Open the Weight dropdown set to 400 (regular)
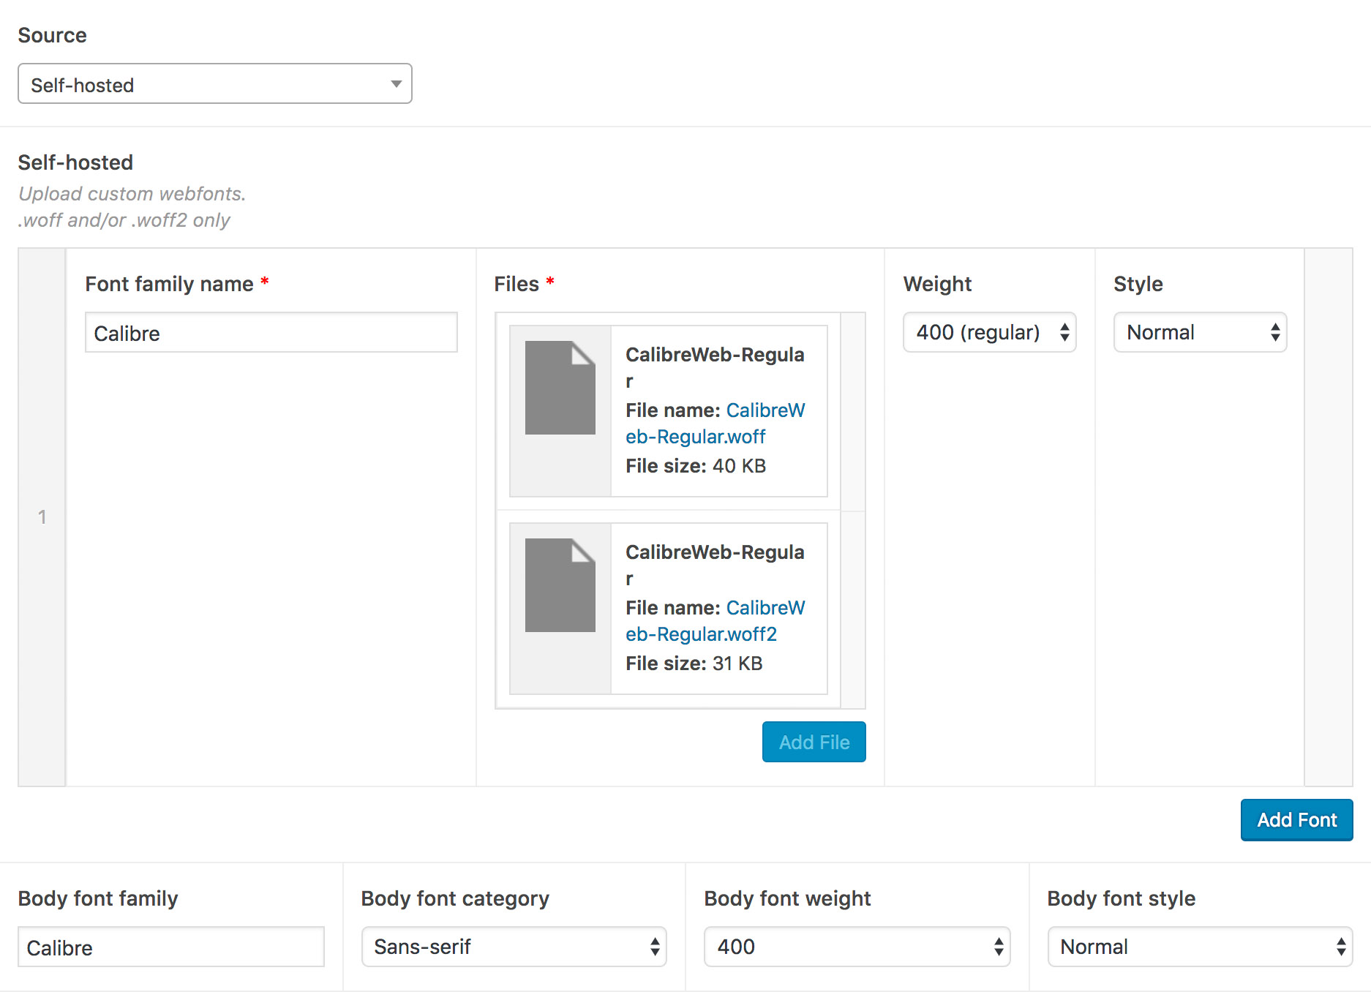 click(989, 333)
